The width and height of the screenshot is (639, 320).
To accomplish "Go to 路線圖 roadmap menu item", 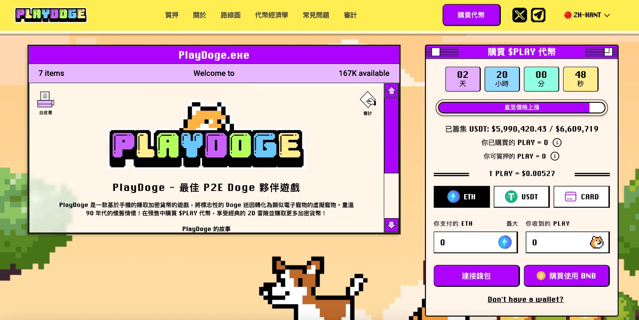I will pyautogui.click(x=230, y=15).
